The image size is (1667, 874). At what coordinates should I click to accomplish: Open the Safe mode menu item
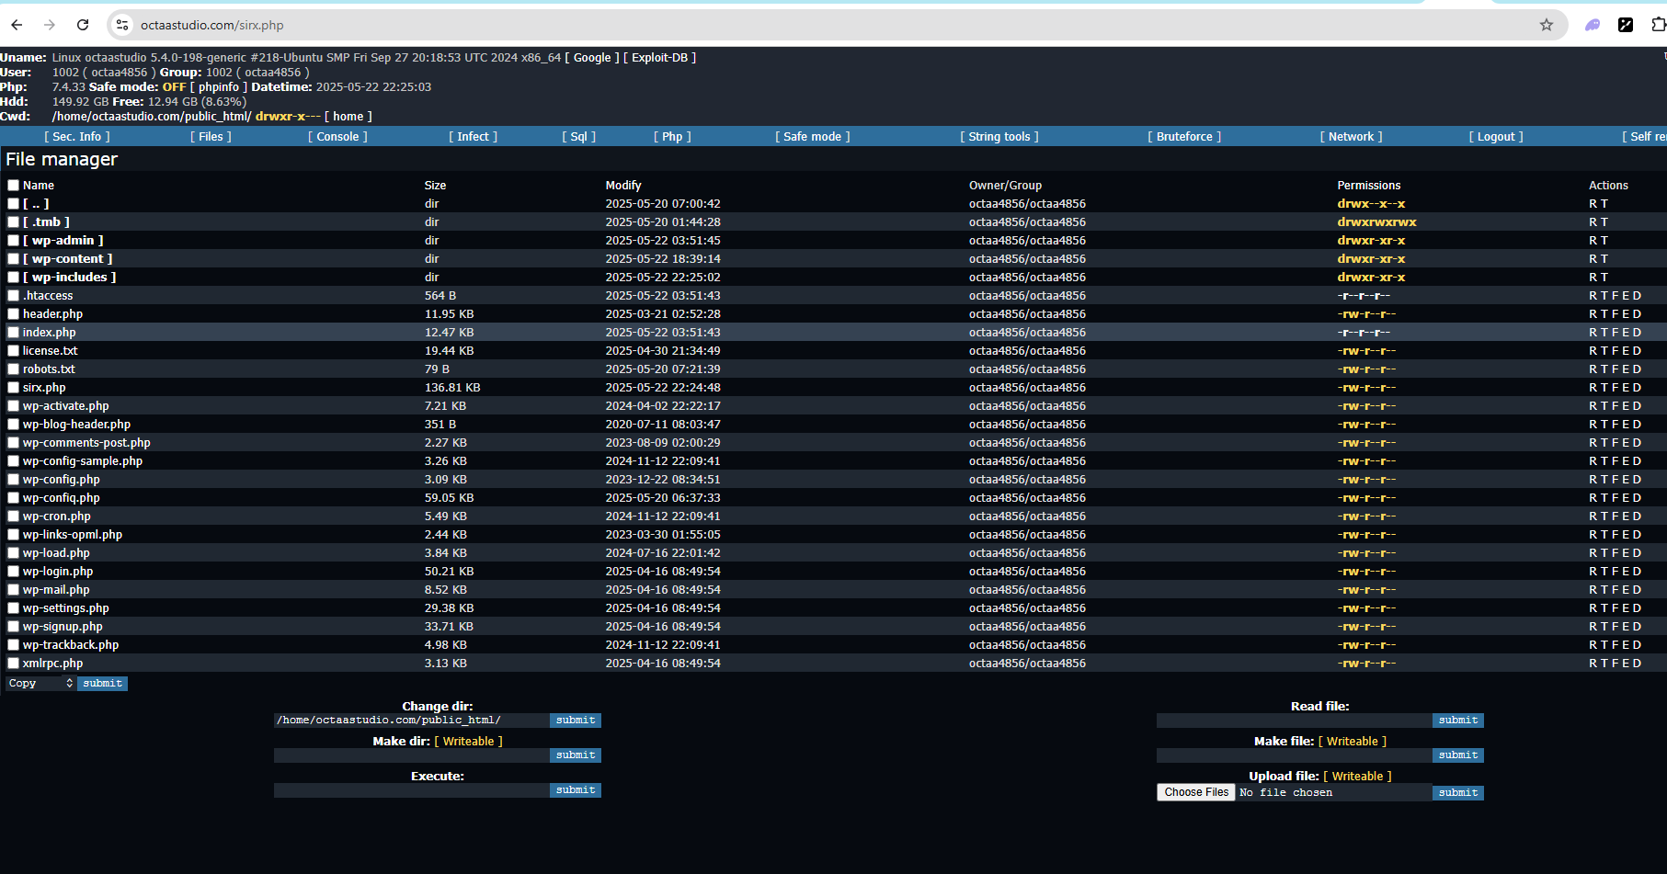click(x=813, y=136)
